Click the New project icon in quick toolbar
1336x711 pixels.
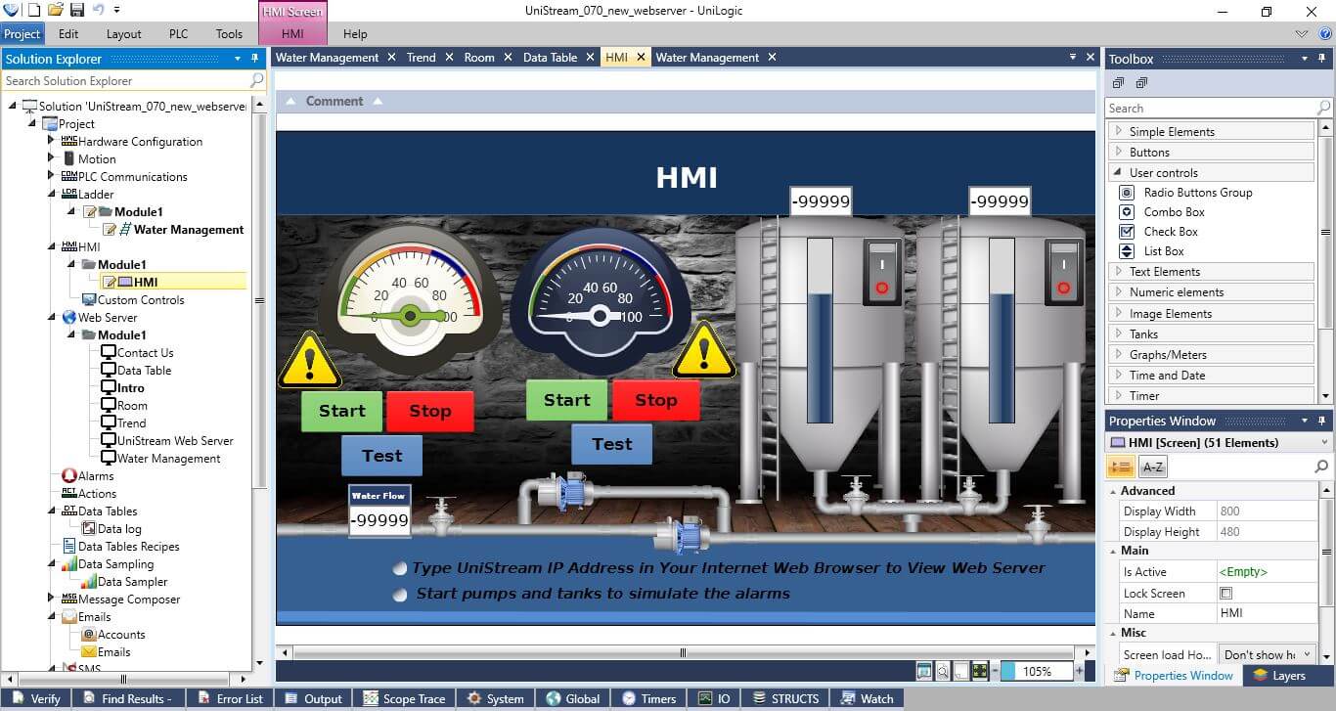pyautogui.click(x=34, y=10)
